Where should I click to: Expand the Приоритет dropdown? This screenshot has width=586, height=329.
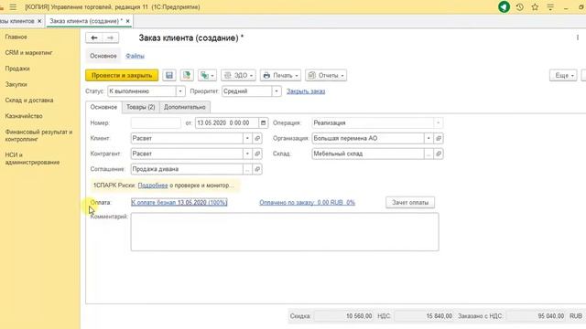[277, 91]
